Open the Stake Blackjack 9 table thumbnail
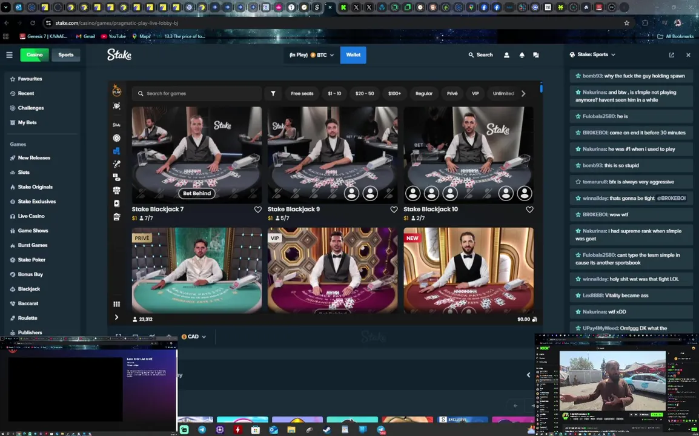 (x=333, y=155)
